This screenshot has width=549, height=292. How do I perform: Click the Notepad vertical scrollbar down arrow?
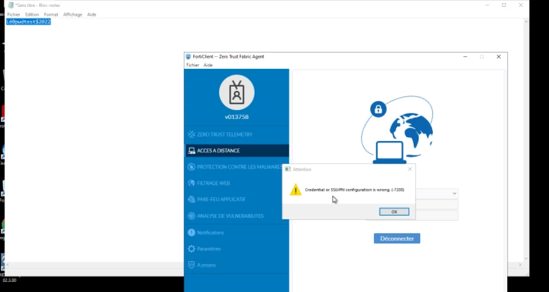coord(526,259)
